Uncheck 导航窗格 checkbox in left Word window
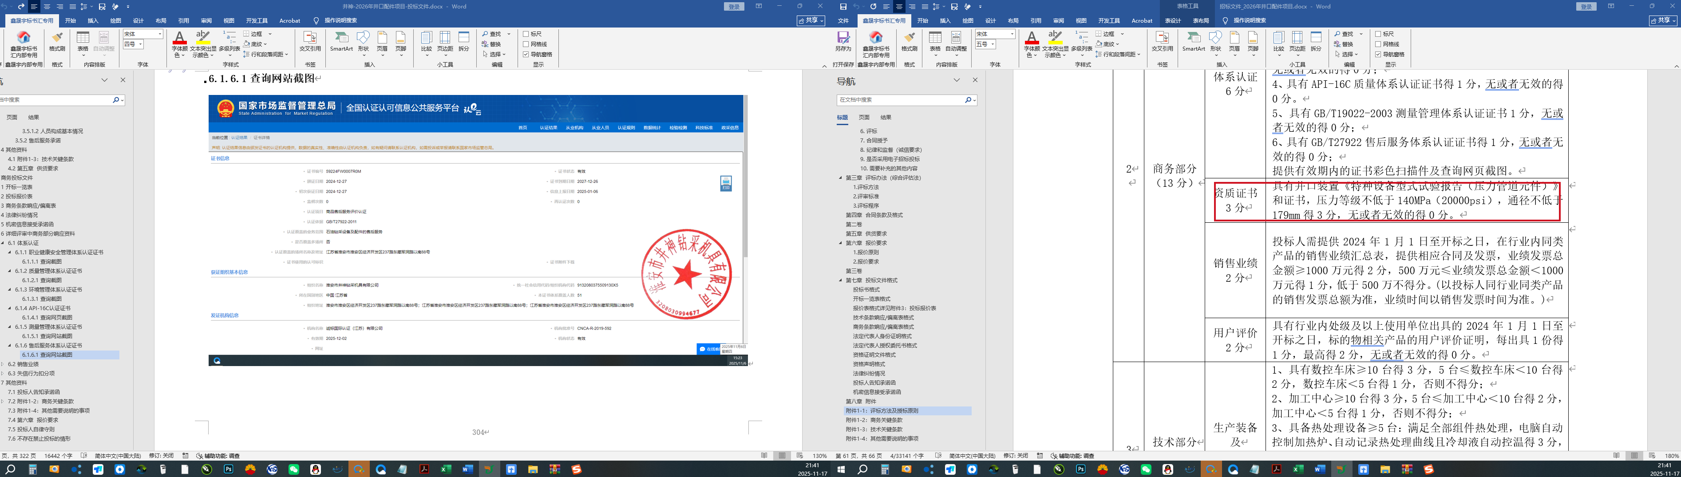1681x477 pixels. 526,54
